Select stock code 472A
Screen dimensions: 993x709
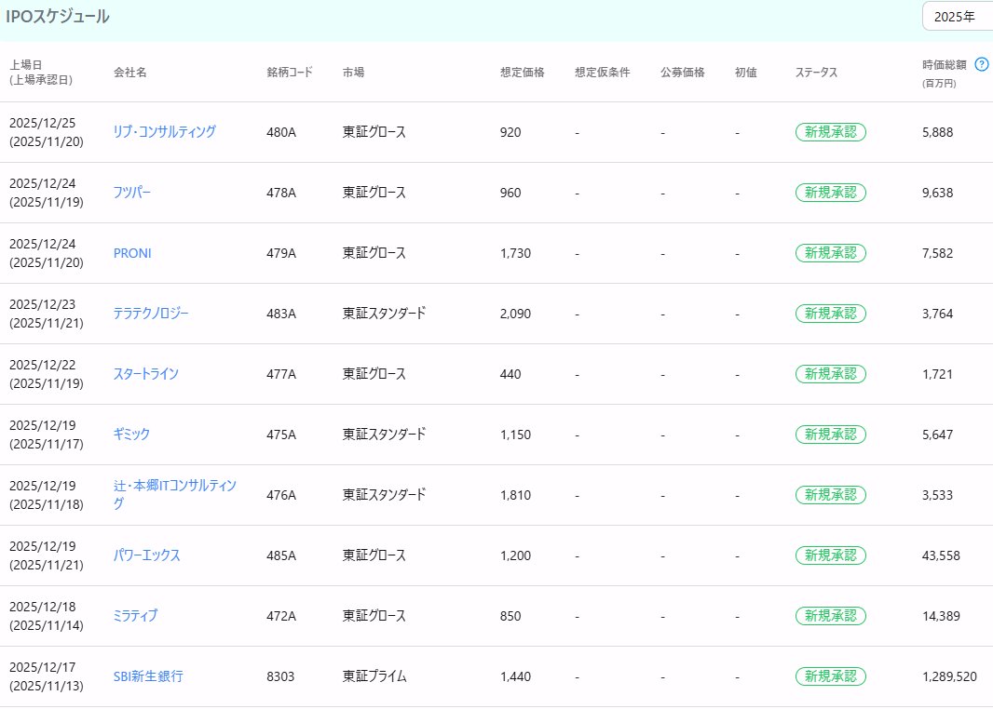click(281, 616)
